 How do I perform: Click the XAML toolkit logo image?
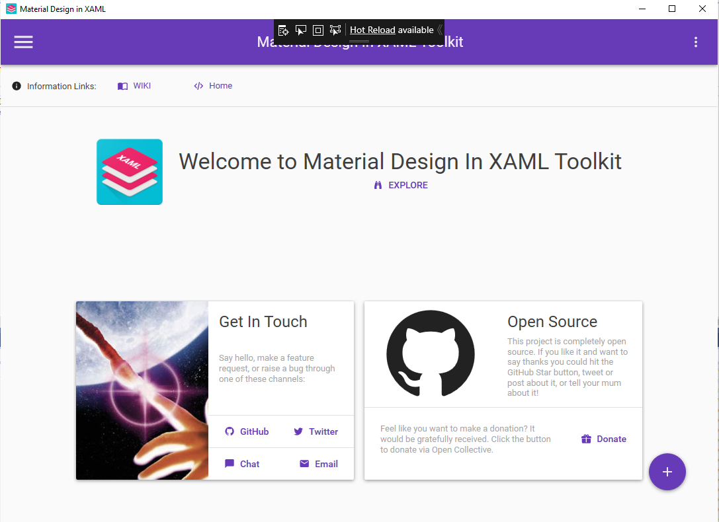point(130,172)
